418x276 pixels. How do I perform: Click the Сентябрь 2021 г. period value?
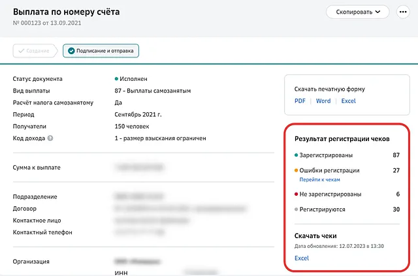(138, 115)
